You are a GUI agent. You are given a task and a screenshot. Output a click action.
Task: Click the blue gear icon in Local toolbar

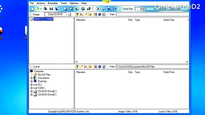pos(100,67)
